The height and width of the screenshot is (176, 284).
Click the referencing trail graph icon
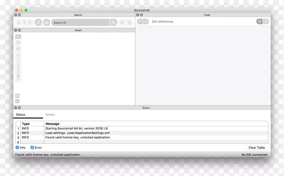pyautogui.click(x=18, y=49)
